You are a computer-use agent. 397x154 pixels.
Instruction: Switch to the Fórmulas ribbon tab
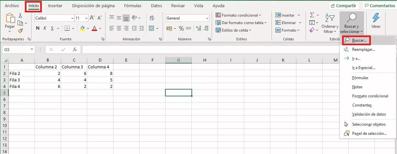[x=133, y=6]
